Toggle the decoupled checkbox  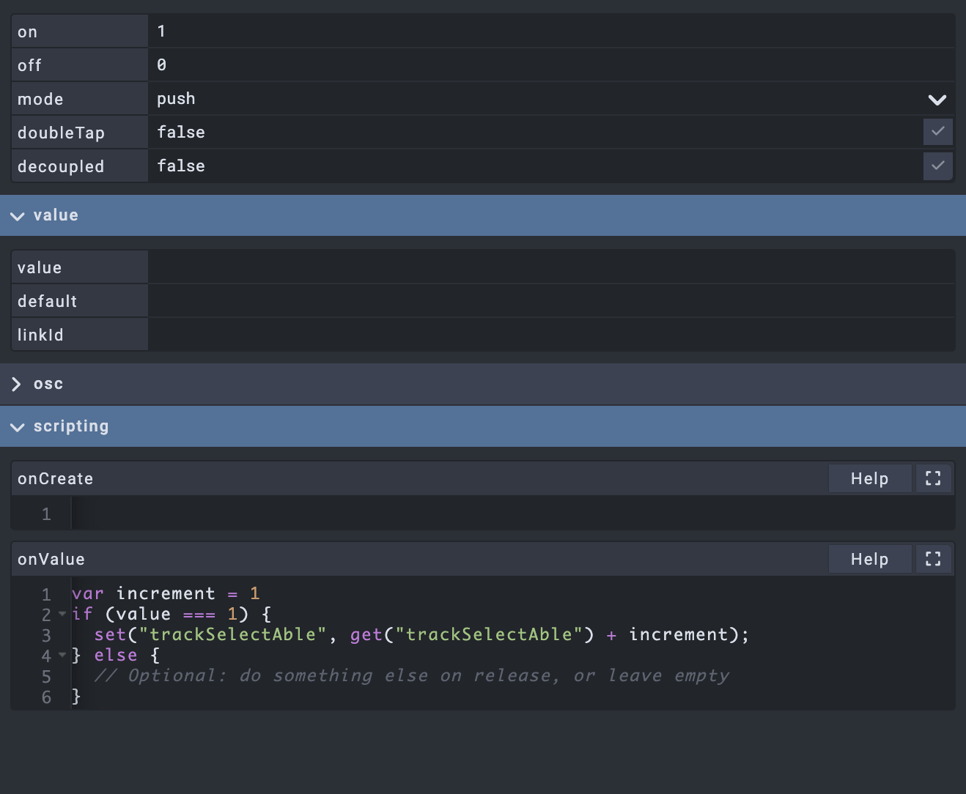pyautogui.click(x=937, y=166)
